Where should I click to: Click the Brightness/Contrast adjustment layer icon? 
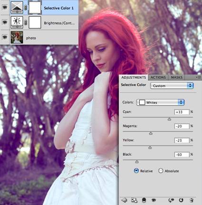(x=17, y=22)
